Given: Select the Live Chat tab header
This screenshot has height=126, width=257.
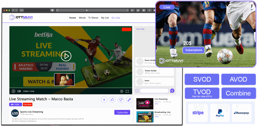Looking at the screenshot, I should click(140, 29).
